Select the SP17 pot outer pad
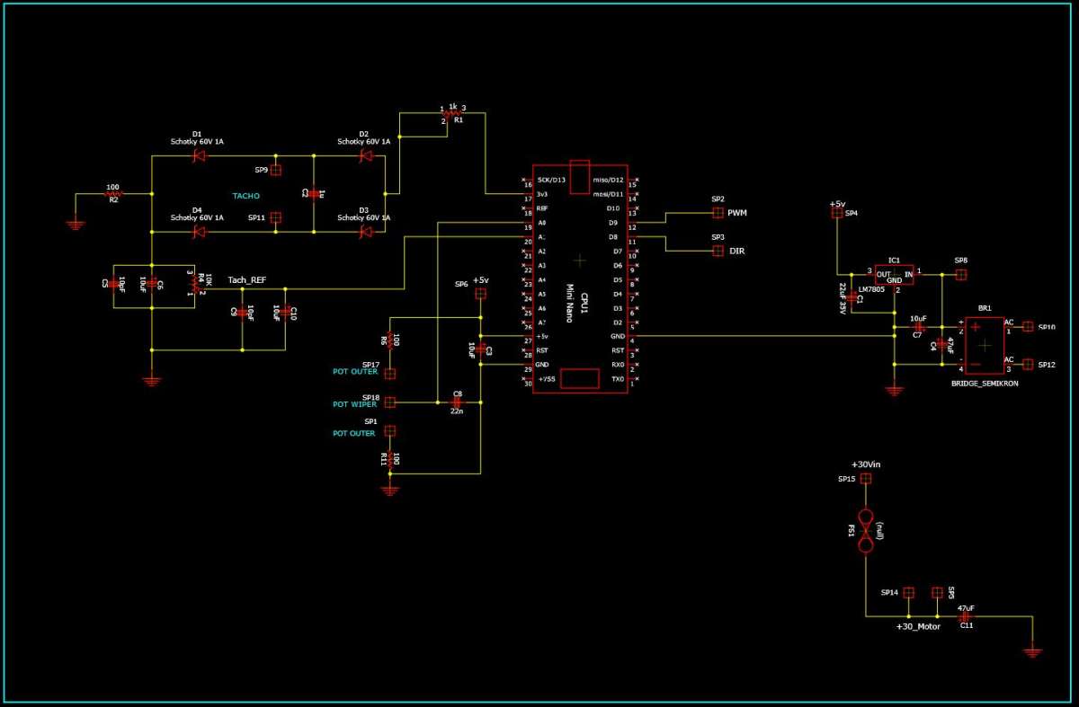The height and width of the screenshot is (707, 1079). [389, 373]
